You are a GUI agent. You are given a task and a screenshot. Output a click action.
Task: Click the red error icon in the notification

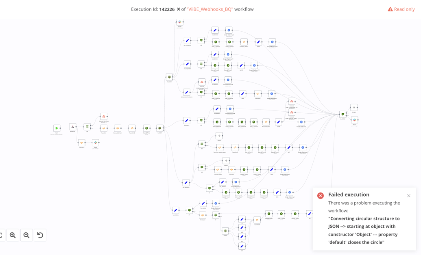(321, 195)
